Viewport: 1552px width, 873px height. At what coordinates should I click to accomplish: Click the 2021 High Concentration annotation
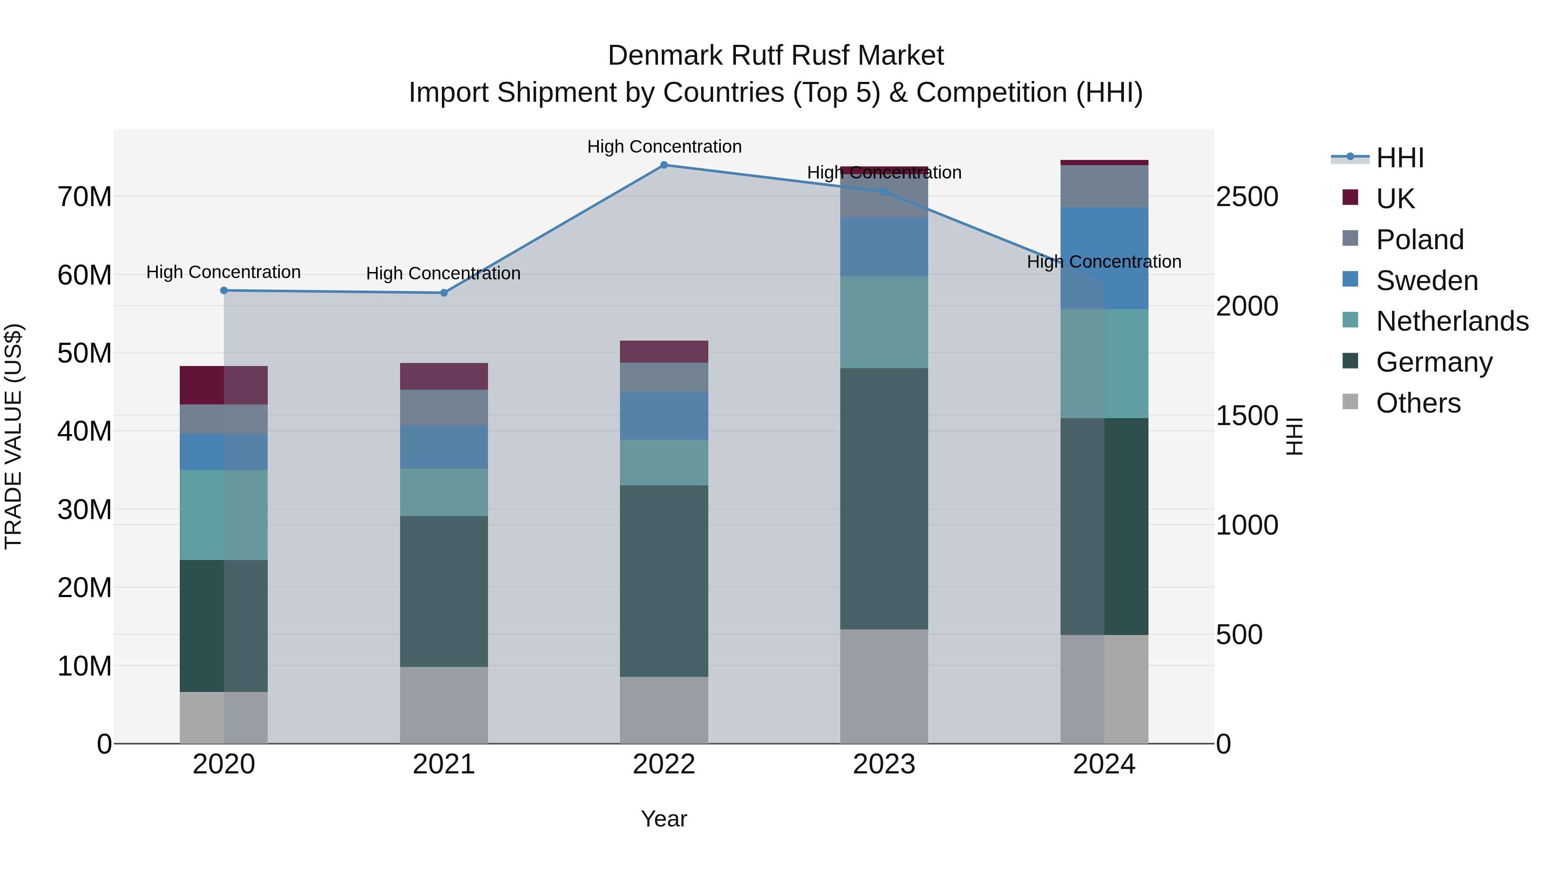coord(444,273)
